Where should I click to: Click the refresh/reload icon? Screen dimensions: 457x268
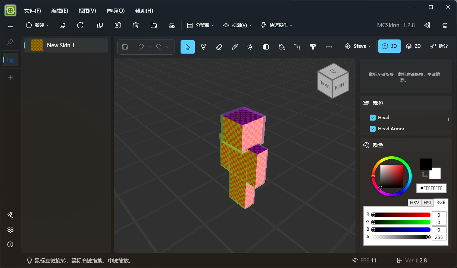80,25
